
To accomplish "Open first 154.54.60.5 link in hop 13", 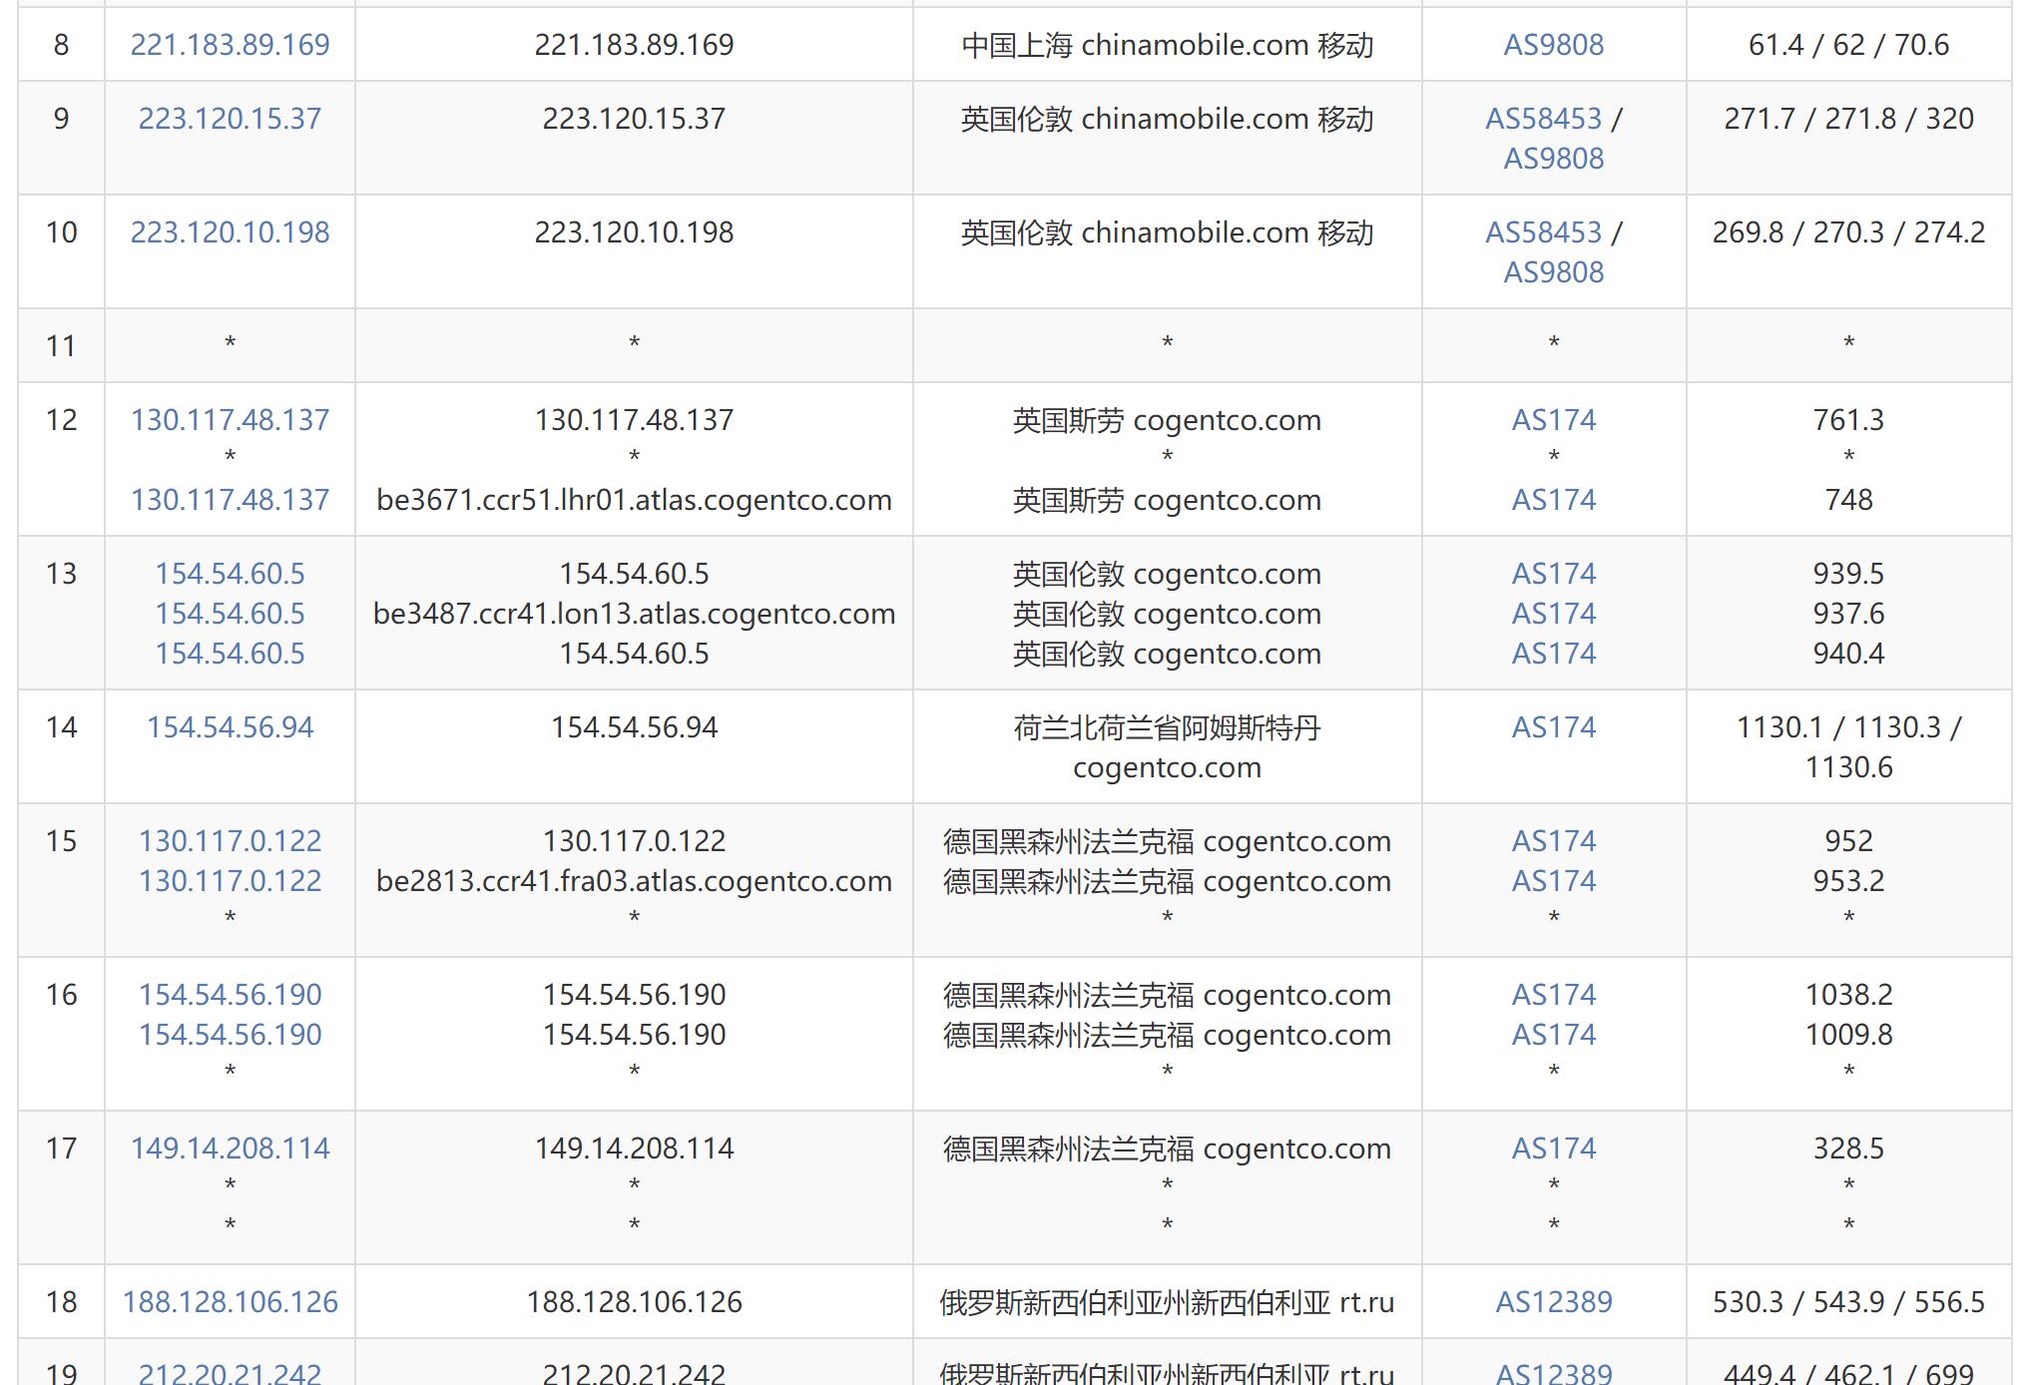I will pyautogui.click(x=230, y=574).
